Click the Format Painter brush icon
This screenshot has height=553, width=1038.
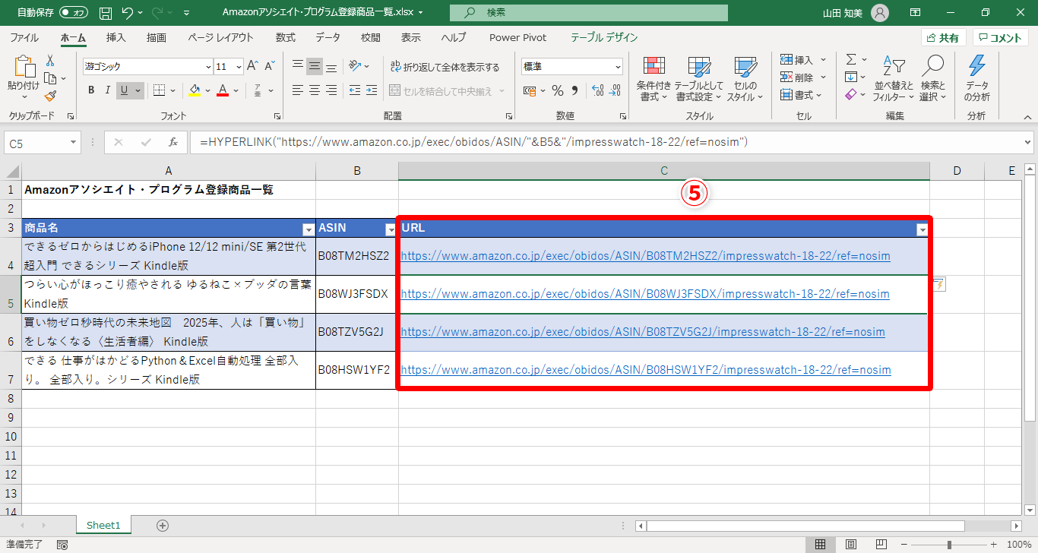click(50, 96)
